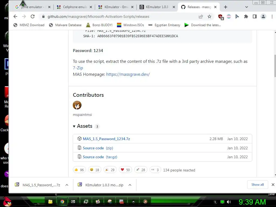The image size is (276, 207).
Task: Open downloaded KEmulator 1.0.3 mo....zip file
Action: tap(101, 185)
